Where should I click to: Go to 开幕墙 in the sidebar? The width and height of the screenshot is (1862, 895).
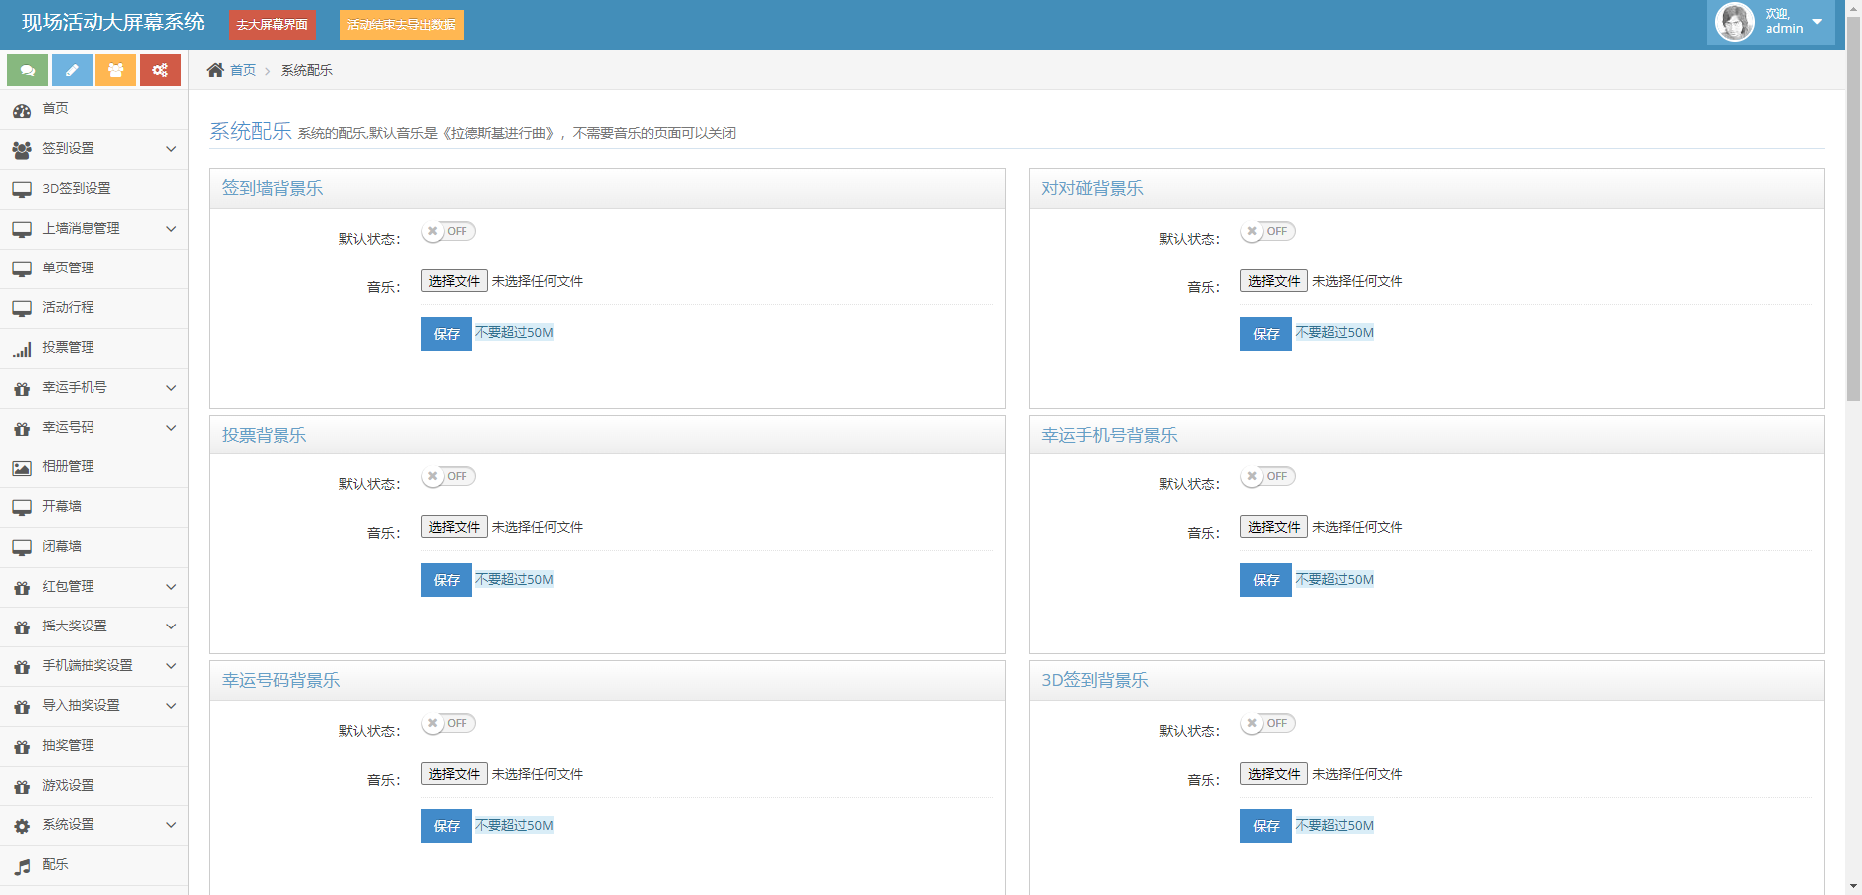coord(62,507)
